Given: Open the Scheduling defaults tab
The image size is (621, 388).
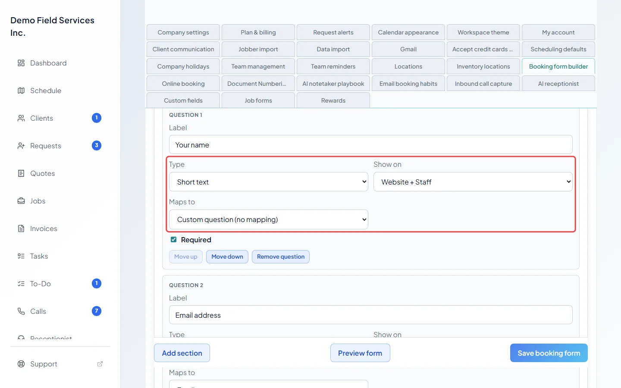Looking at the screenshot, I should click(558, 49).
